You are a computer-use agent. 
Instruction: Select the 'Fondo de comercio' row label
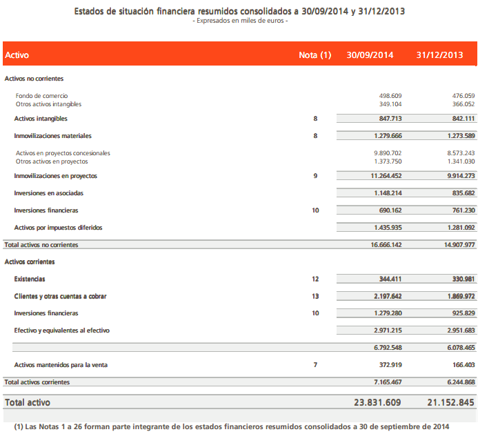41,96
